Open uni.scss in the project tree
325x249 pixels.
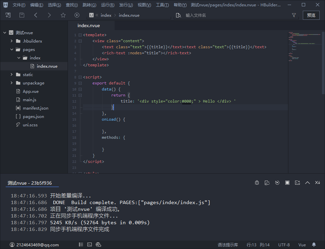(x=30, y=125)
